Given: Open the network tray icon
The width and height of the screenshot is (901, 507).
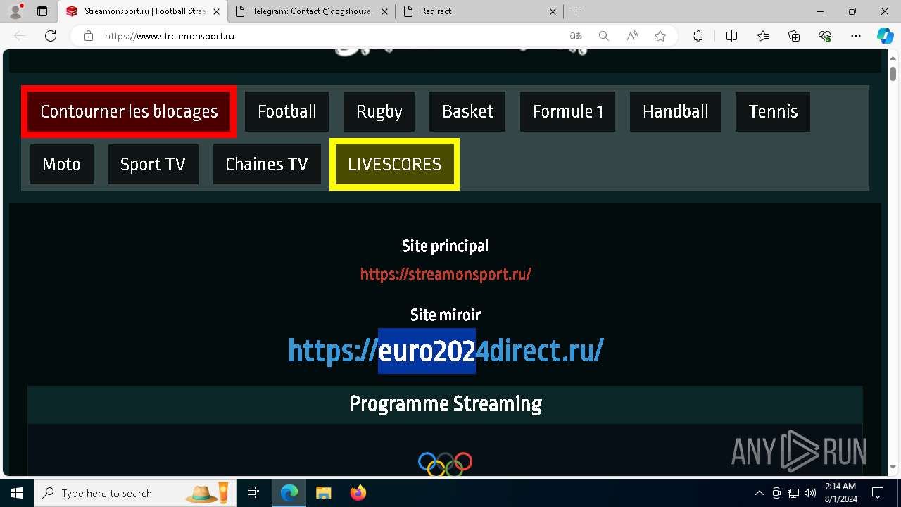Looking at the screenshot, I should tap(793, 493).
